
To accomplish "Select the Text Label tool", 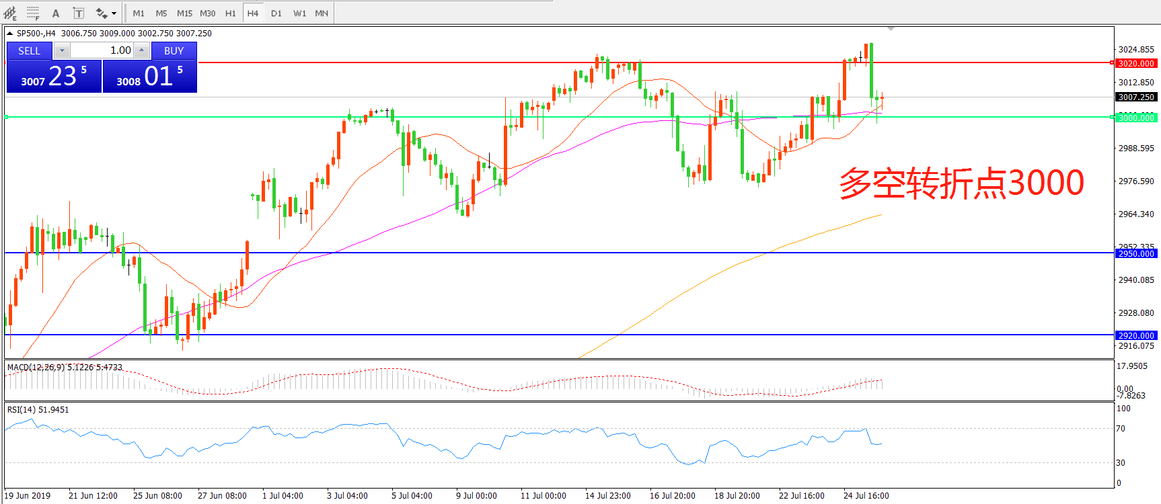I will 79,13.
